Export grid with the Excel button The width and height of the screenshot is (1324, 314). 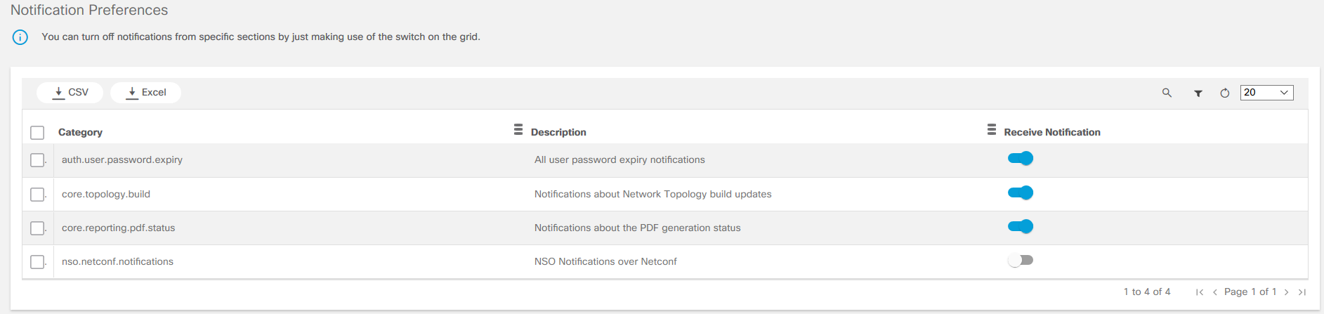(x=146, y=93)
